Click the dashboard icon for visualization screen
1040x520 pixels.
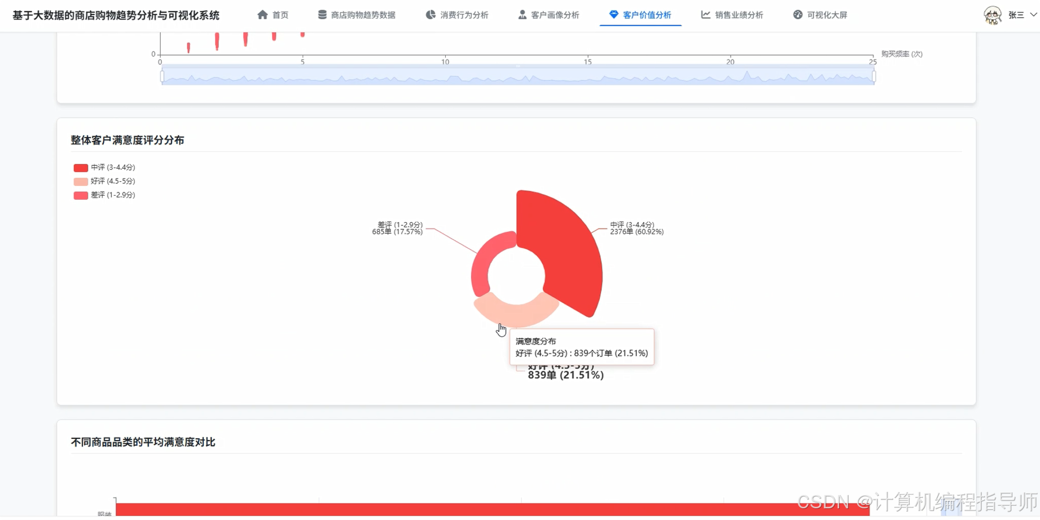[798, 15]
